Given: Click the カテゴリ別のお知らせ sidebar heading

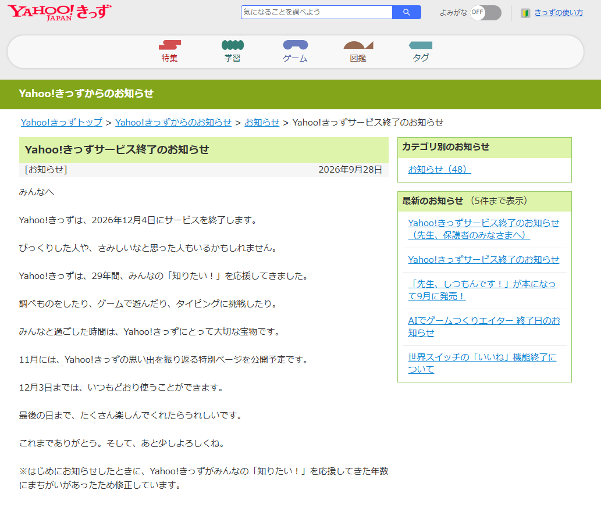Looking at the screenshot, I should (446, 147).
